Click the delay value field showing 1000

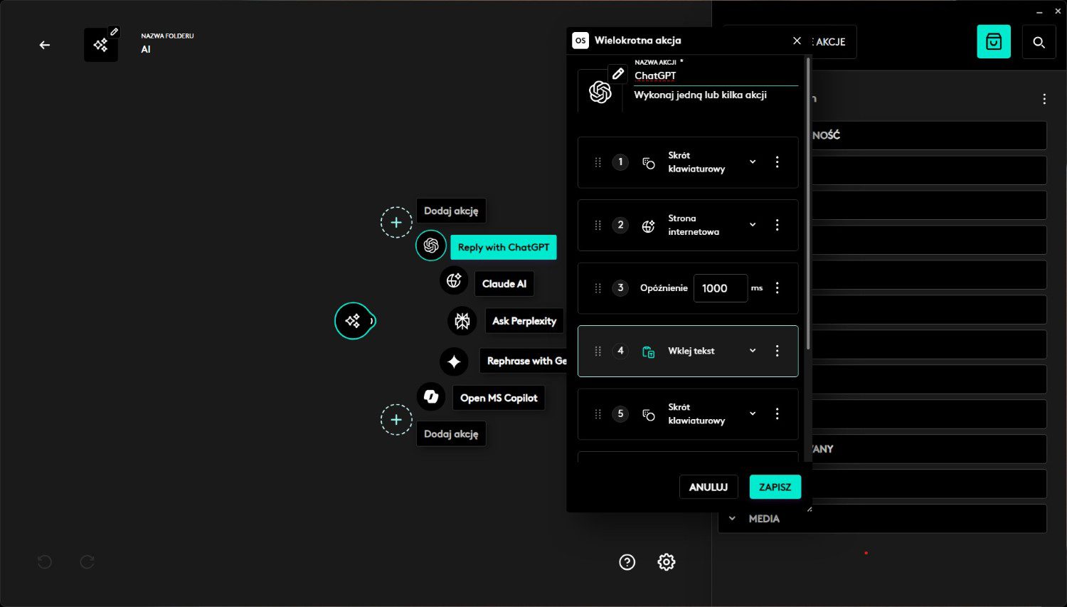(720, 288)
